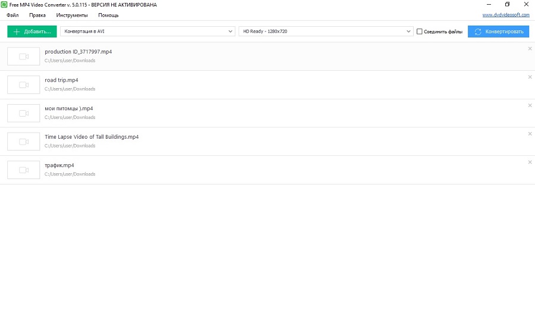Viewport: 535px width, 316px height.
Task: Remove трафик.mp4 from the queue
Action: pos(530,162)
